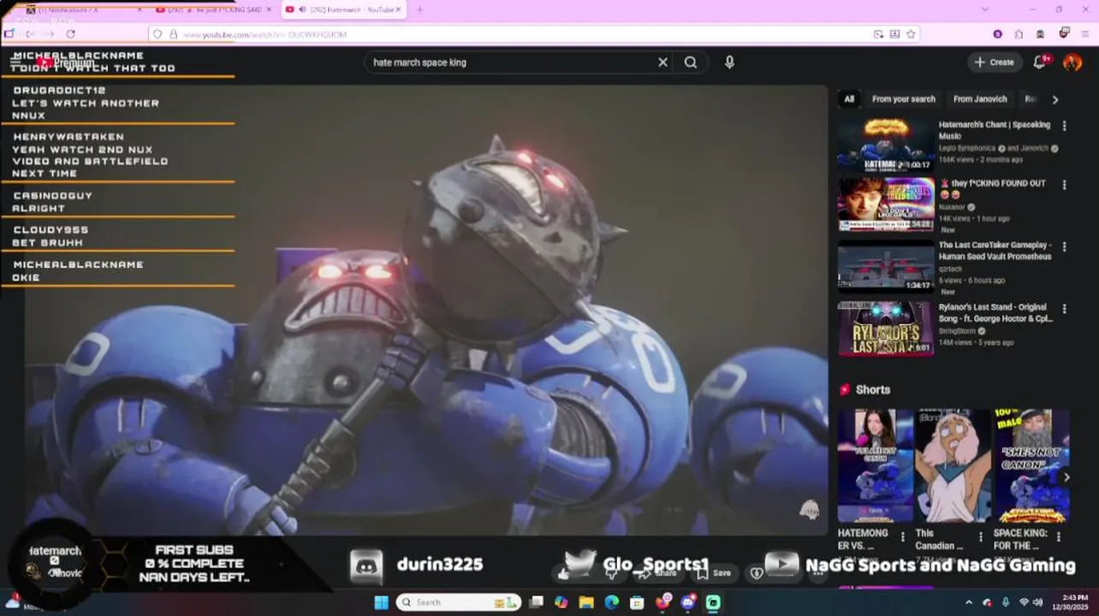The image size is (1099, 616).
Task: Open Task View on the taskbar
Action: [536, 602]
